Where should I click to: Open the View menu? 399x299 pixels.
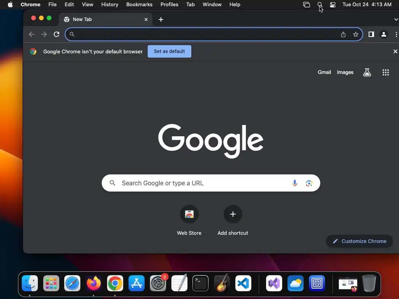[88, 5]
